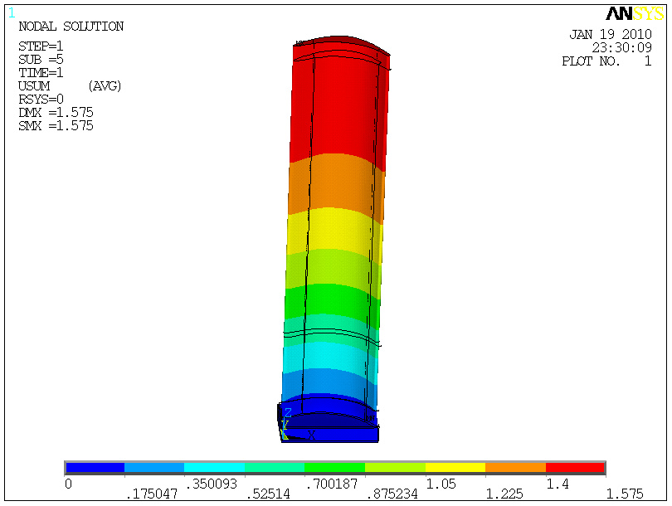Click the 'USUM' label

[x=34, y=85]
